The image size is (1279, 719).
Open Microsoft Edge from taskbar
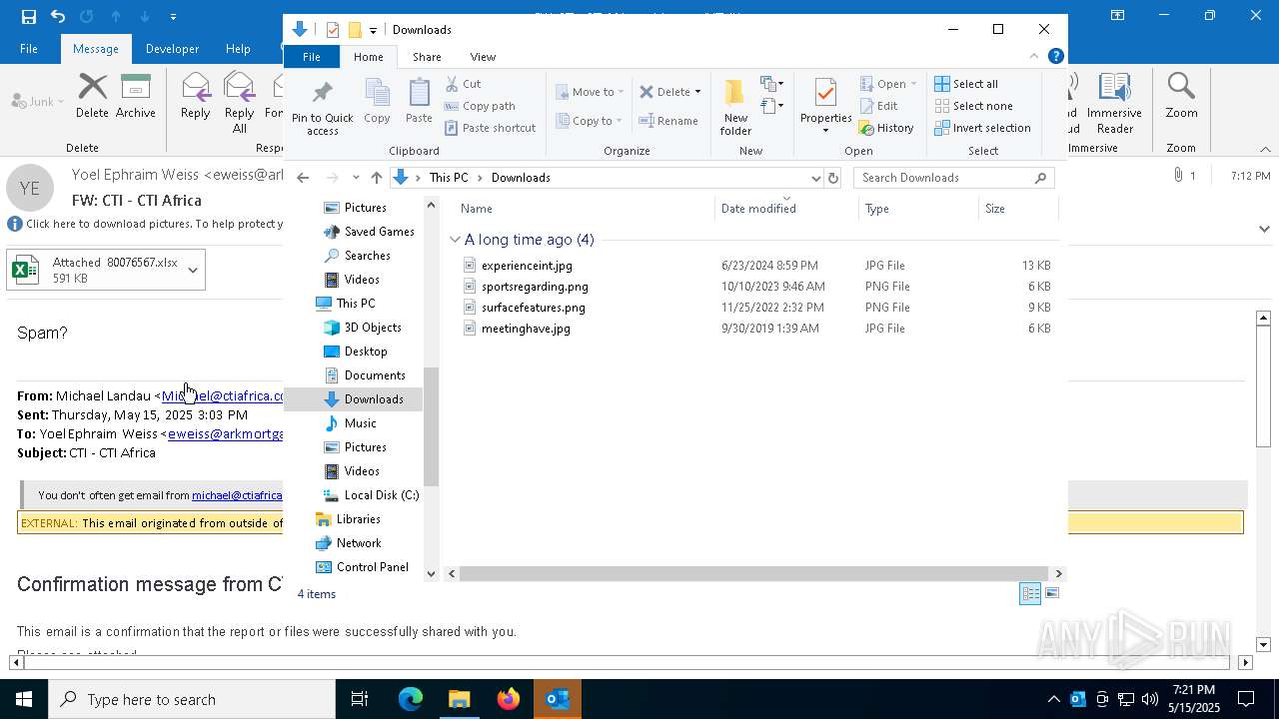(411, 699)
